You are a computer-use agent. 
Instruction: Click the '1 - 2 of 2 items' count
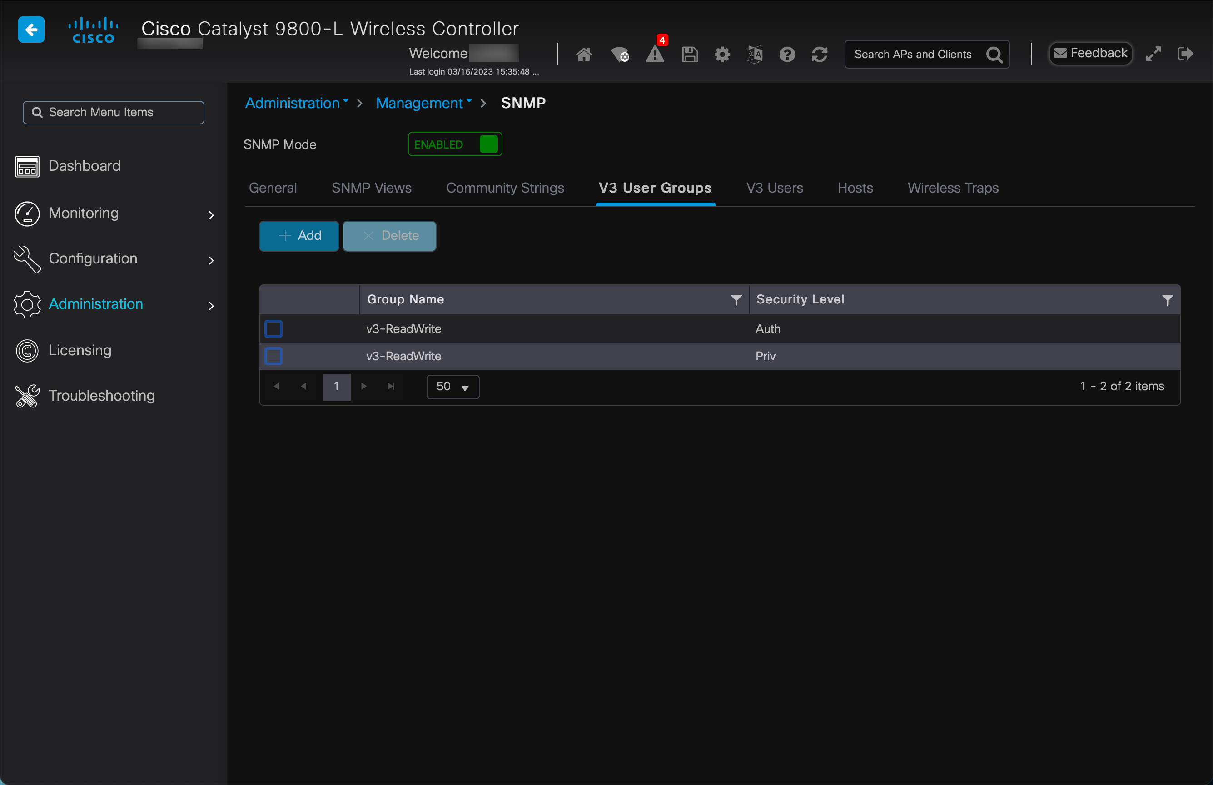pos(1122,387)
